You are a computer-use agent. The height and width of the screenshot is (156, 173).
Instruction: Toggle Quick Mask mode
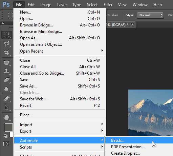(6, 144)
